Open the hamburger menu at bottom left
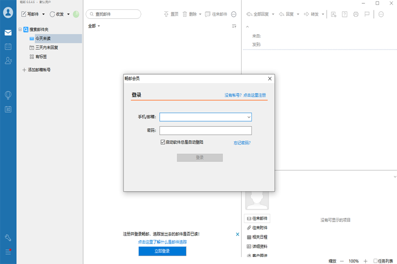397x264 pixels. click(8, 252)
